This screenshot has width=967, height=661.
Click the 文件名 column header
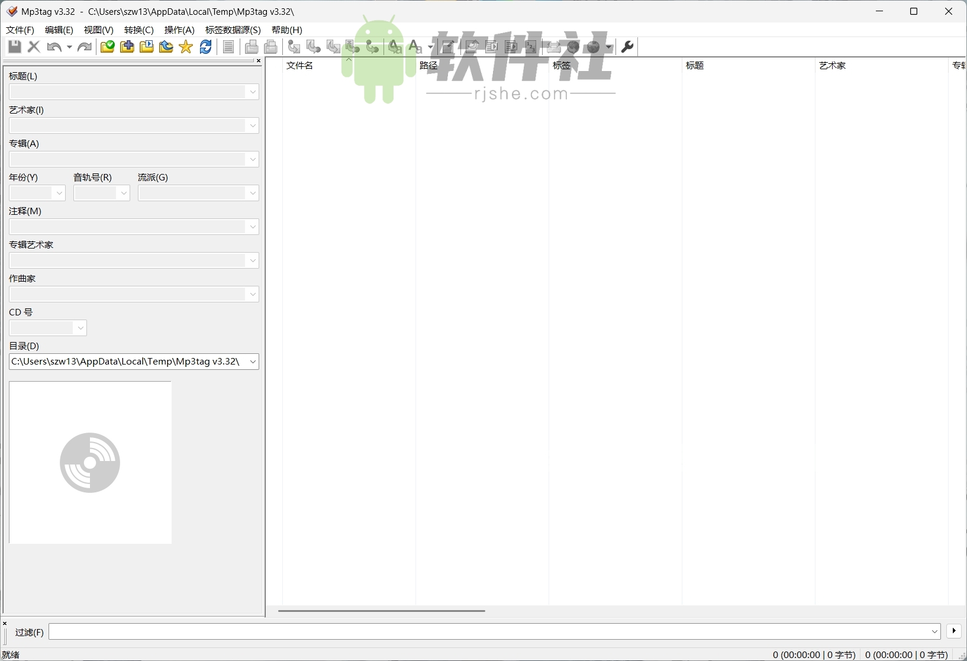tap(300, 66)
